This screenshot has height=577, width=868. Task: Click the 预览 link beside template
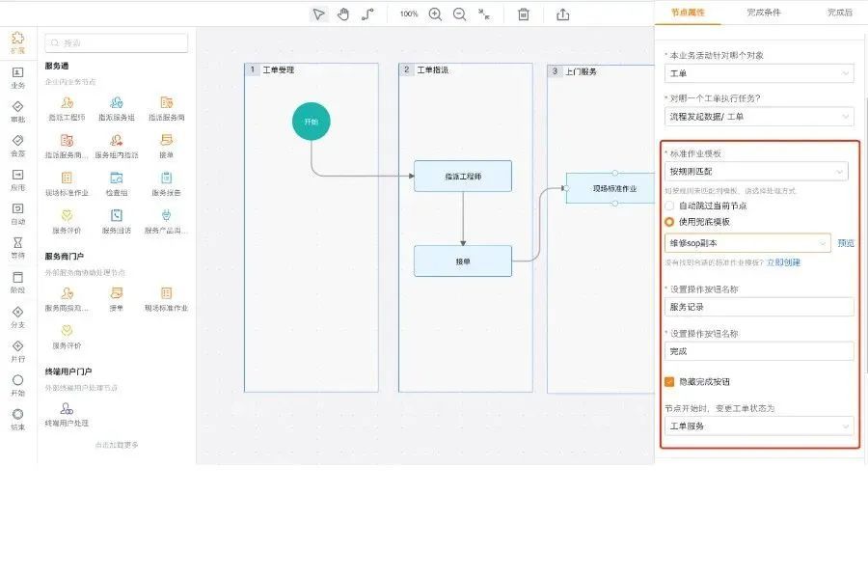[x=846, y=243]
